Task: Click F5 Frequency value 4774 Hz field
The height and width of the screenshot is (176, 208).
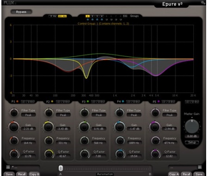Action: 170,143
